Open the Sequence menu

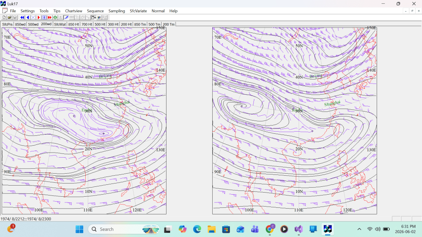[x=95, y=11]
